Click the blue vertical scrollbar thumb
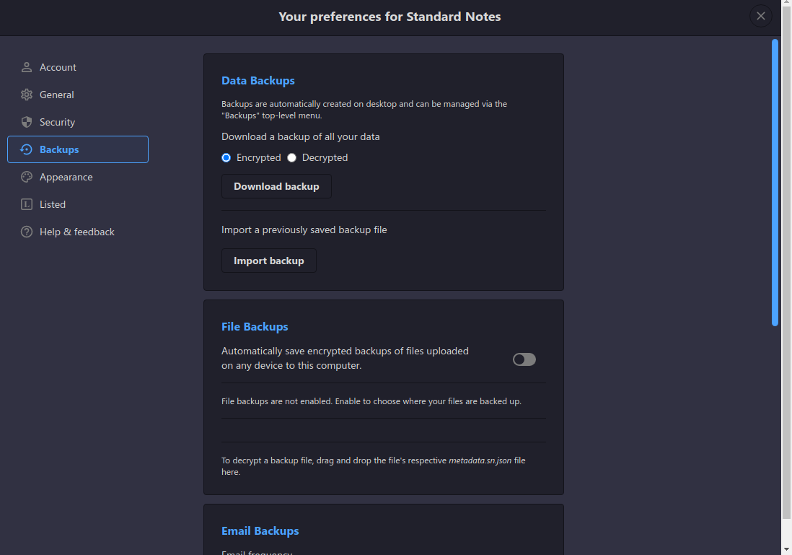This screenshot has width=792, height=555. pos(775,183)
